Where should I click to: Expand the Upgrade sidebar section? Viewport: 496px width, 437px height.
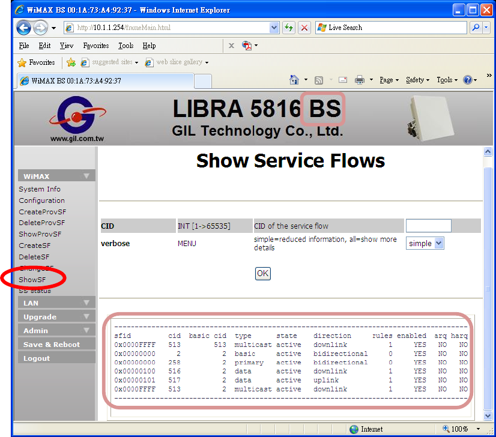pos(56,316)
